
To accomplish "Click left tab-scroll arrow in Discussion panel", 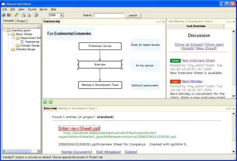I will coord(227,22).
